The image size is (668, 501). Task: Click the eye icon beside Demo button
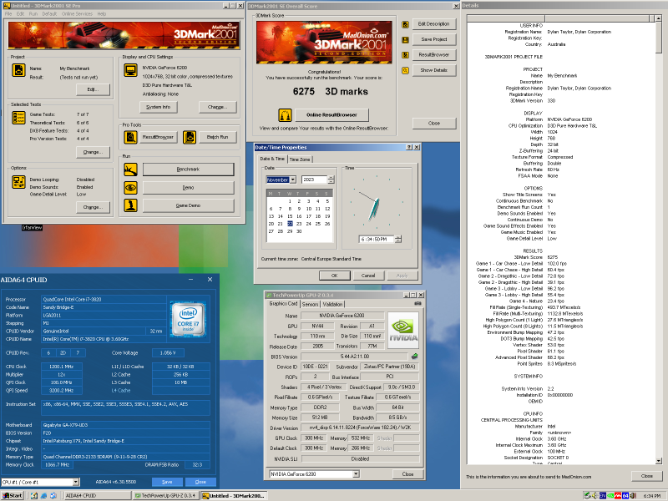130,187
